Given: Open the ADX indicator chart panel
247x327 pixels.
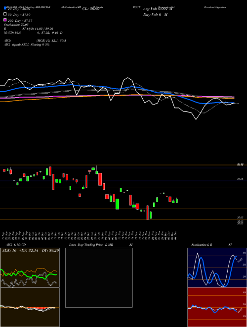Looking at the screenshot, I should click(30, 268).
